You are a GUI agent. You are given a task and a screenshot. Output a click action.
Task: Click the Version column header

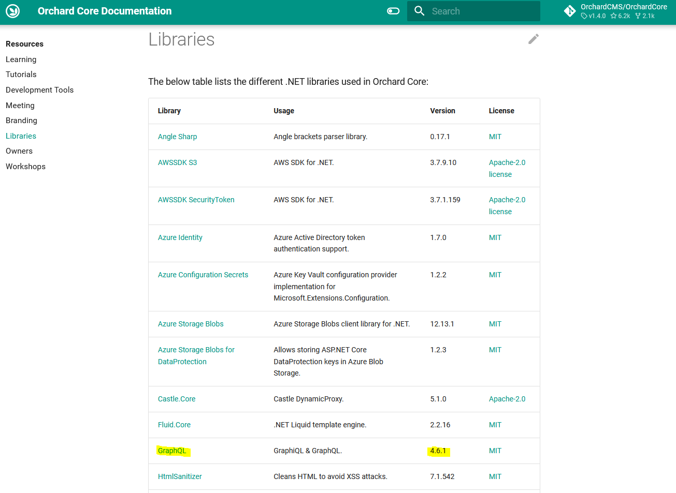pyautogui.click(x=443, y=111)
